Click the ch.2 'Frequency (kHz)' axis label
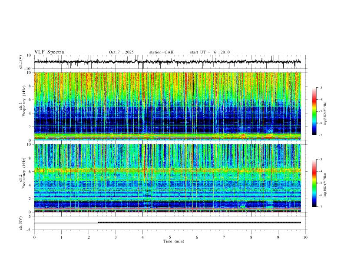Image resolution: width=344 pixels, height=266 pixels. pyautogui.click(x=24, y=173)
